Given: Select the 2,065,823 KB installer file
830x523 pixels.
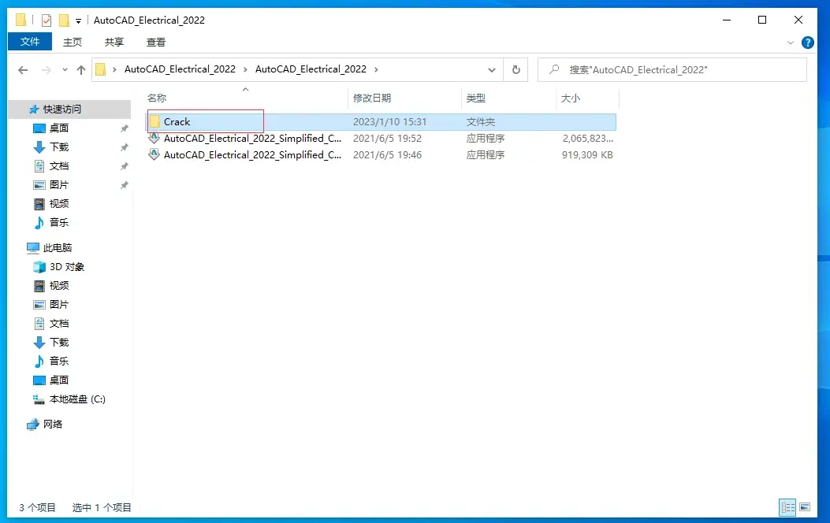Looking at the screenshot, I should pos(382,138).
